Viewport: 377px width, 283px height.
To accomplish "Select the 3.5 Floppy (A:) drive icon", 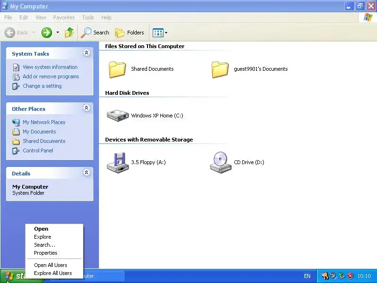I will (117, 162).
